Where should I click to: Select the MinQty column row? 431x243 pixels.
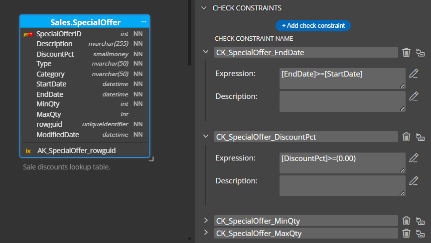[x=85, y=104]
